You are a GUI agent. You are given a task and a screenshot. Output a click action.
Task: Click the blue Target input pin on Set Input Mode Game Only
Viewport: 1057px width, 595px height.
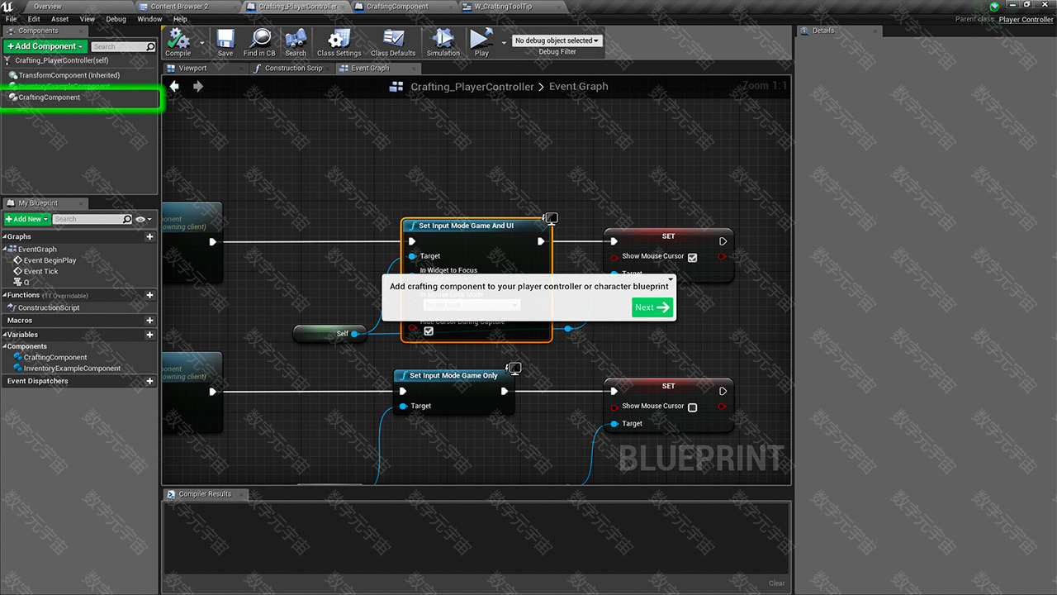click(403, 407)
